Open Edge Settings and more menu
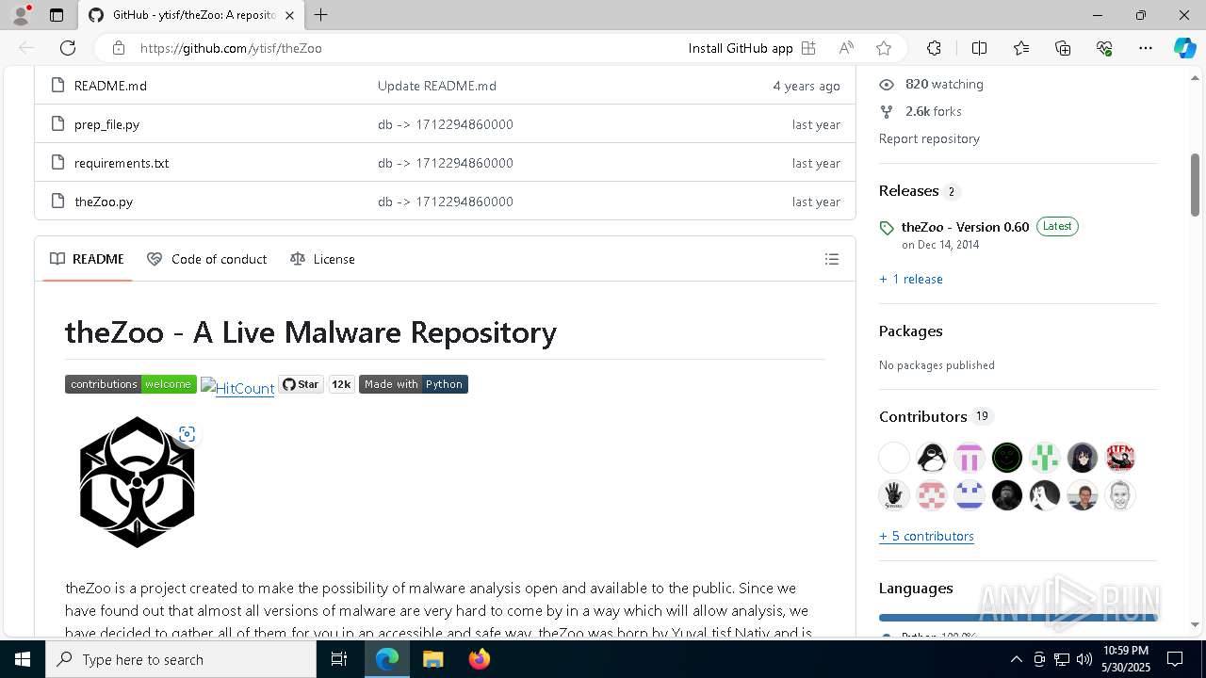This screenshot has width=1206, height=678. [1146, 48]
